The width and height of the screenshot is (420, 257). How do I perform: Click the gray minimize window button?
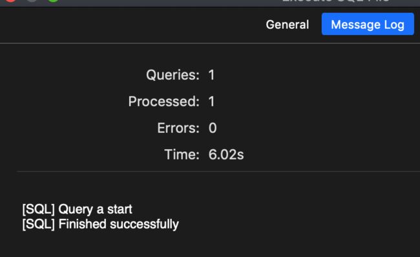tap(32, 1)
